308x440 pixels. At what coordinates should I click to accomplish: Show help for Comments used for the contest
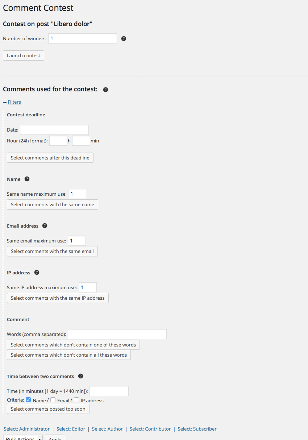pyautogui.click(x=105, y=90)
